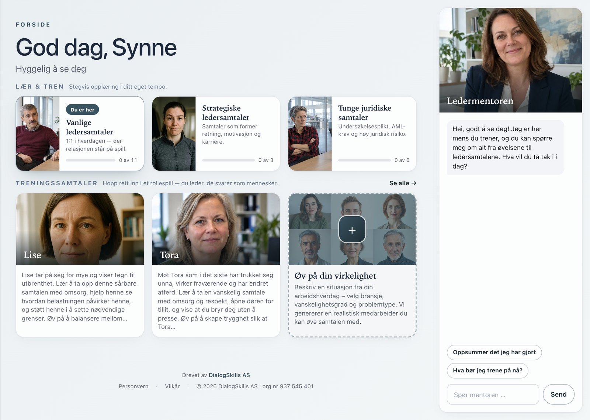Screen dimensions: 590x420
Task: Click the Vanlige ledersamtaler progress bar
Action: click(x=91, y=160)
